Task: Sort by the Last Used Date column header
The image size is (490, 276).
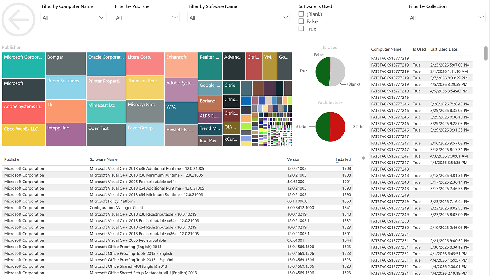Action: point(443,49)
